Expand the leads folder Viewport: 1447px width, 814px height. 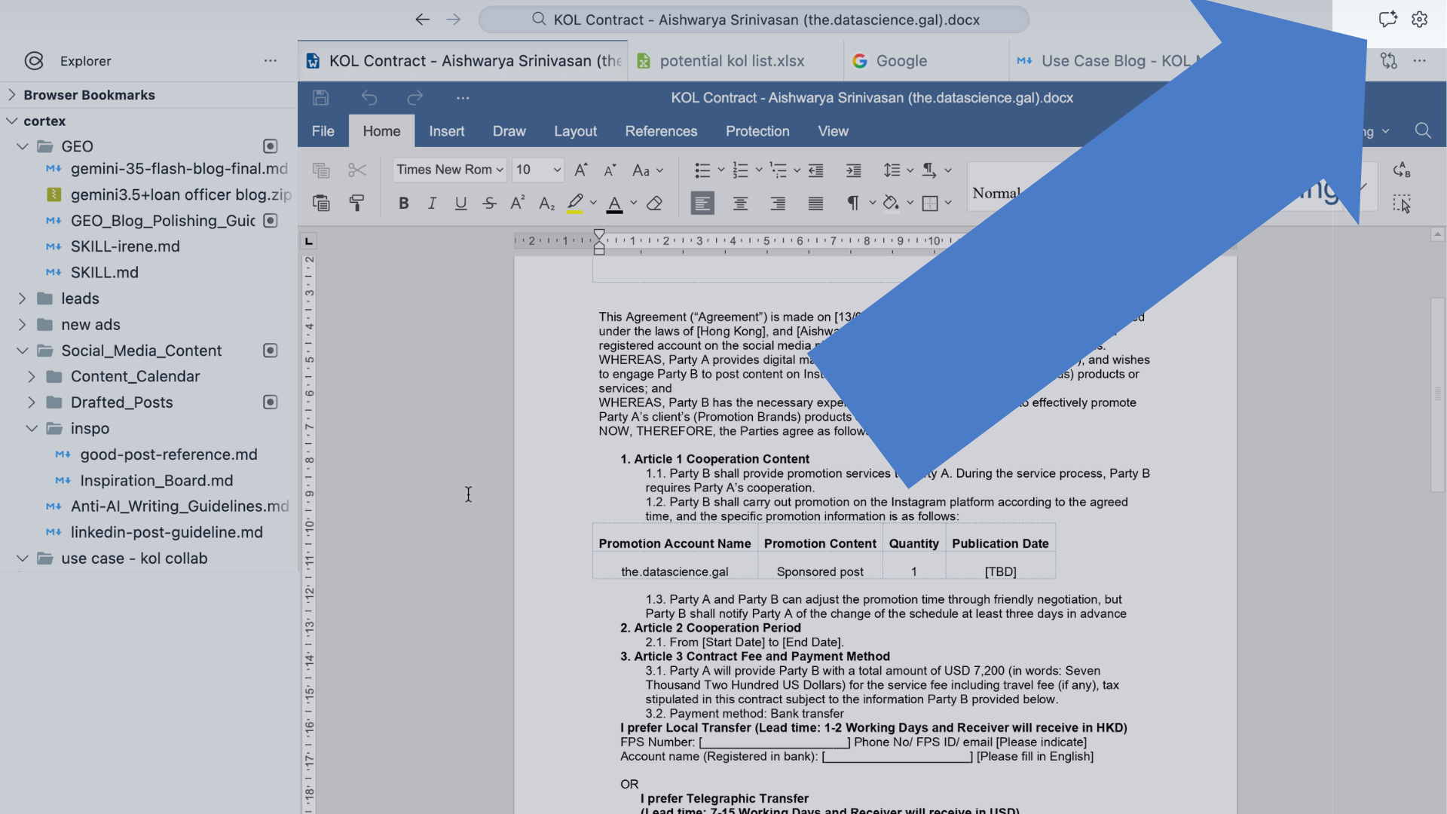23,298
